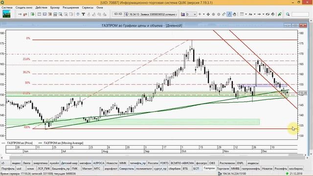
Task: Switch to the энергетика tab
Action: point(40,163)
